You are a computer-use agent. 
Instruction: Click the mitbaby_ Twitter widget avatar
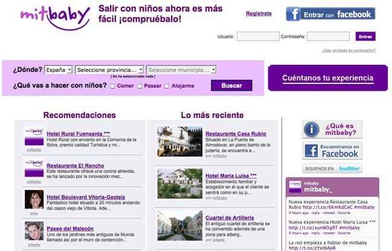click(295, 186)
